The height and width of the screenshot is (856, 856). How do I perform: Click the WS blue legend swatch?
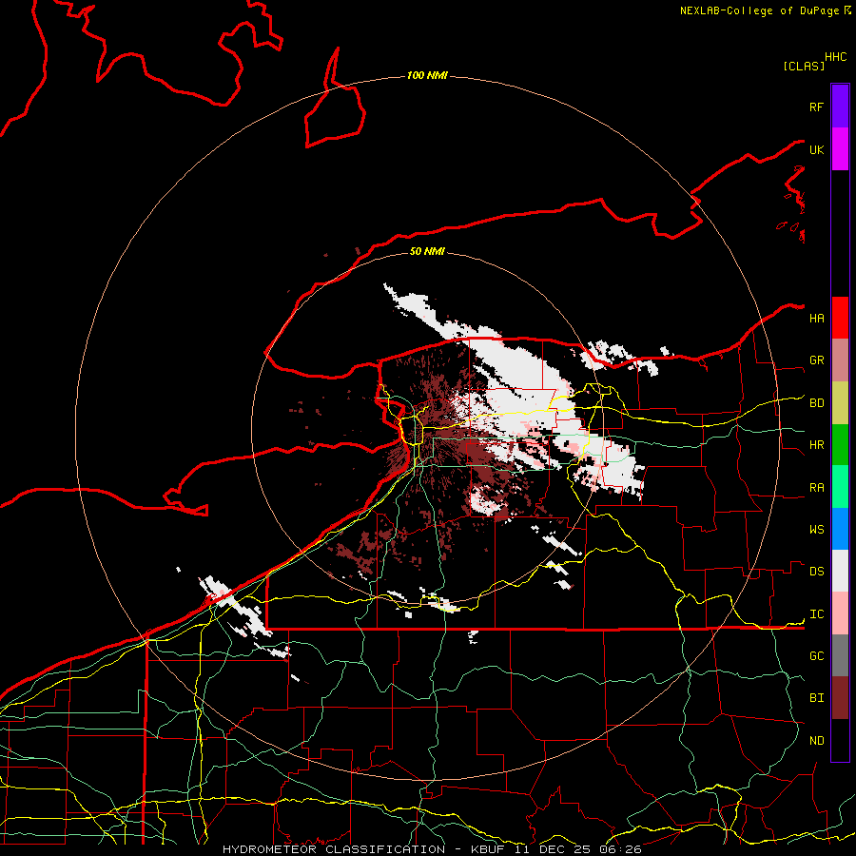(840, 529)
